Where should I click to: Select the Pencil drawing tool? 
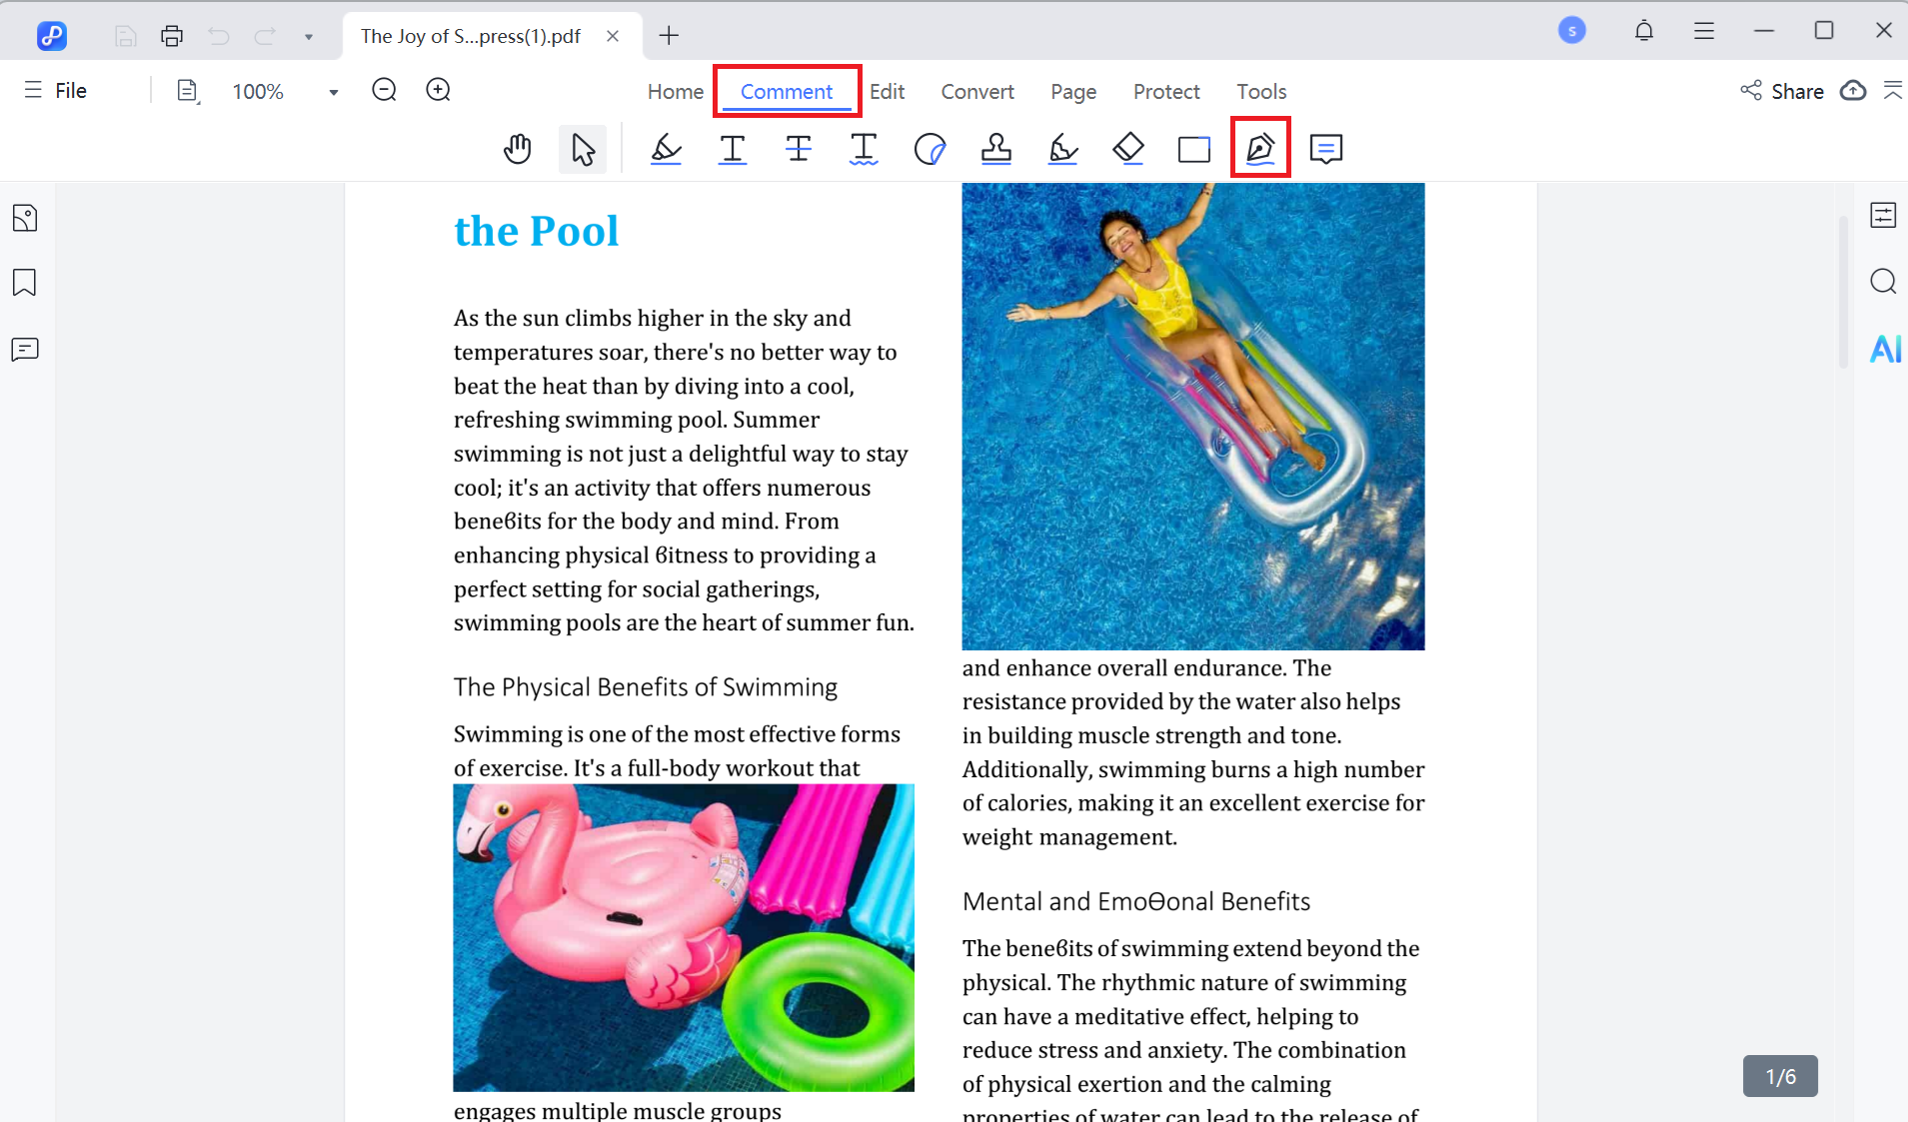click(1062, 149)
